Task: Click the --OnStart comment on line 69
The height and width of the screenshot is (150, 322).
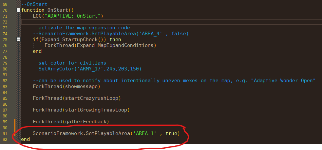Action: (34, 4)
